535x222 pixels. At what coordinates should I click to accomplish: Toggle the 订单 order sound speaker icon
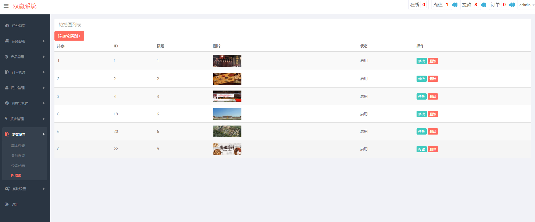point(512,5)
